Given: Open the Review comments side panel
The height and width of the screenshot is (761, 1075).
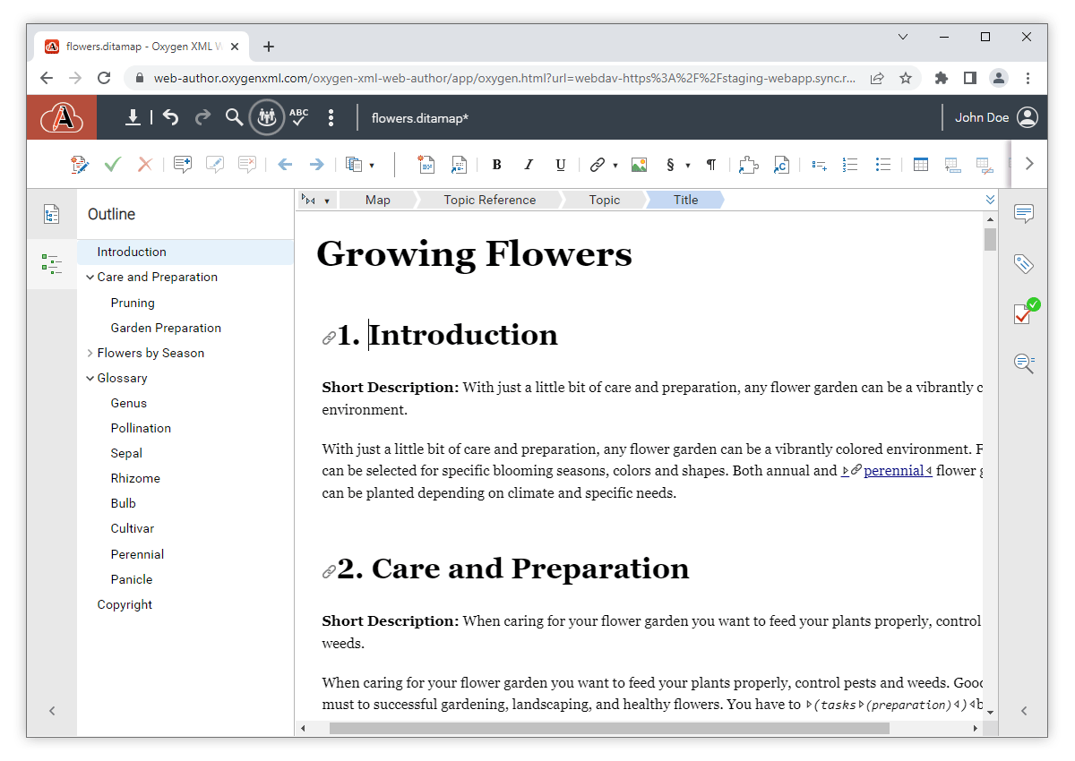Looking at the screenshot, I should pos(1024,214).
